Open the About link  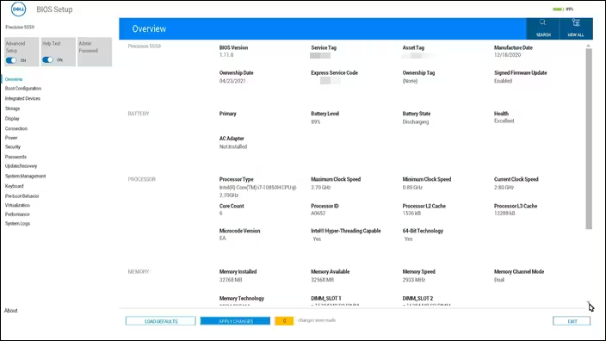click(11, 311)
